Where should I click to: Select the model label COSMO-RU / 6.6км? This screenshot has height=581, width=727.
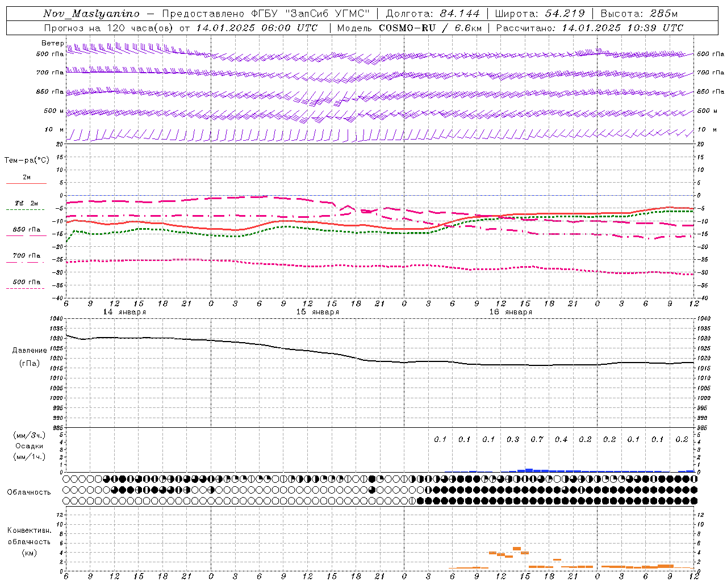click(x=430, y=28)
